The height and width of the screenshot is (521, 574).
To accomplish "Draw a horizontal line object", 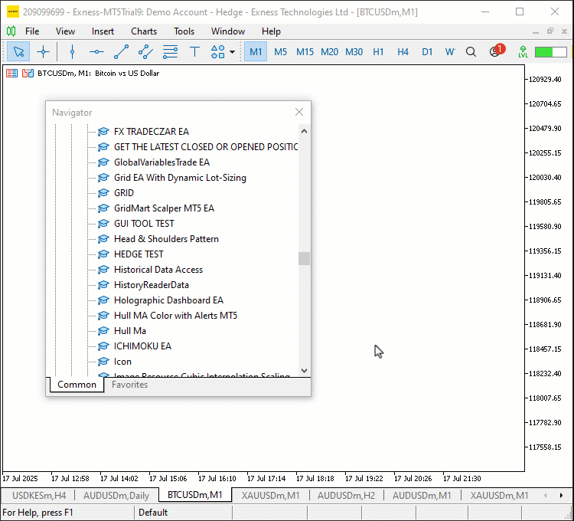I will pyautogui.click(x=96, y=51).
